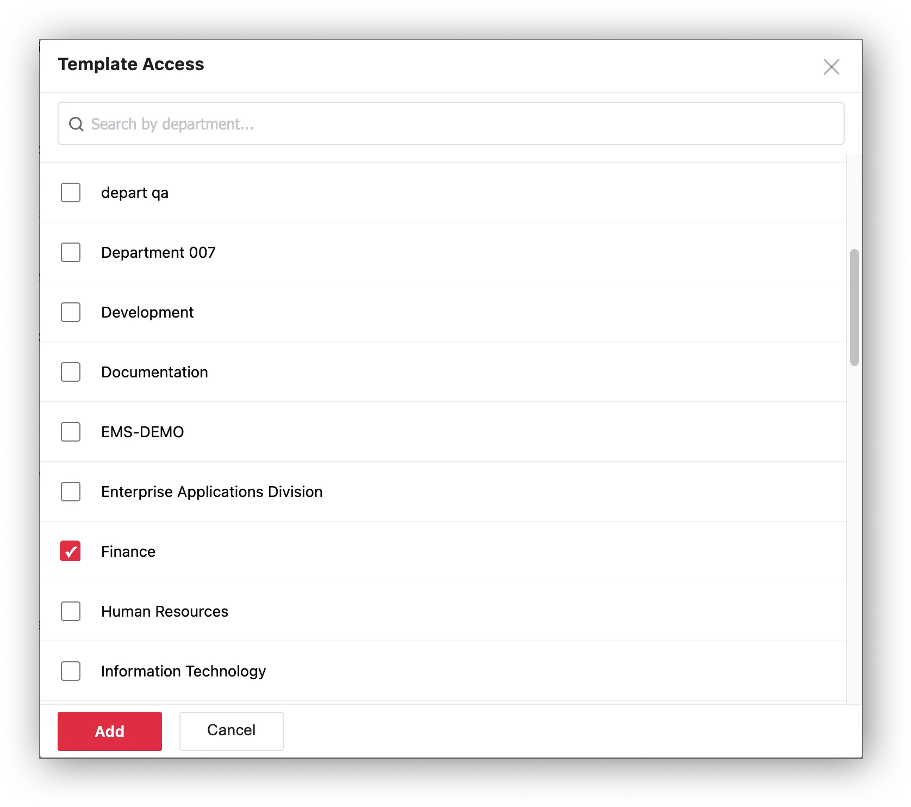Click the Human Resources row label
The height and width of the screenshot is (807, 911).
coord(165,611)
